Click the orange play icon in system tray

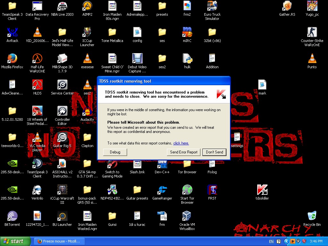(293, 242)
